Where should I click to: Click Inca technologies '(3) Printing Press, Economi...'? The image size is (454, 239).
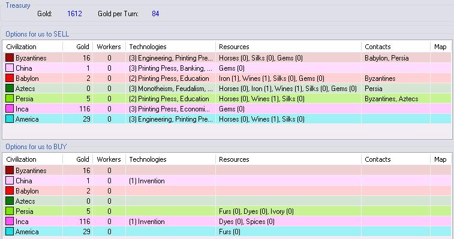click(169, 109)
